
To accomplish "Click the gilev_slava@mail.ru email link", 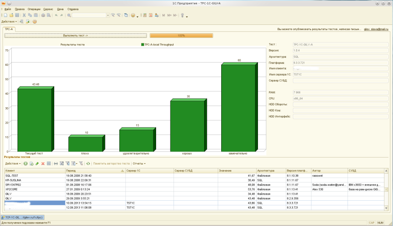I will click(x=376, y=29).
